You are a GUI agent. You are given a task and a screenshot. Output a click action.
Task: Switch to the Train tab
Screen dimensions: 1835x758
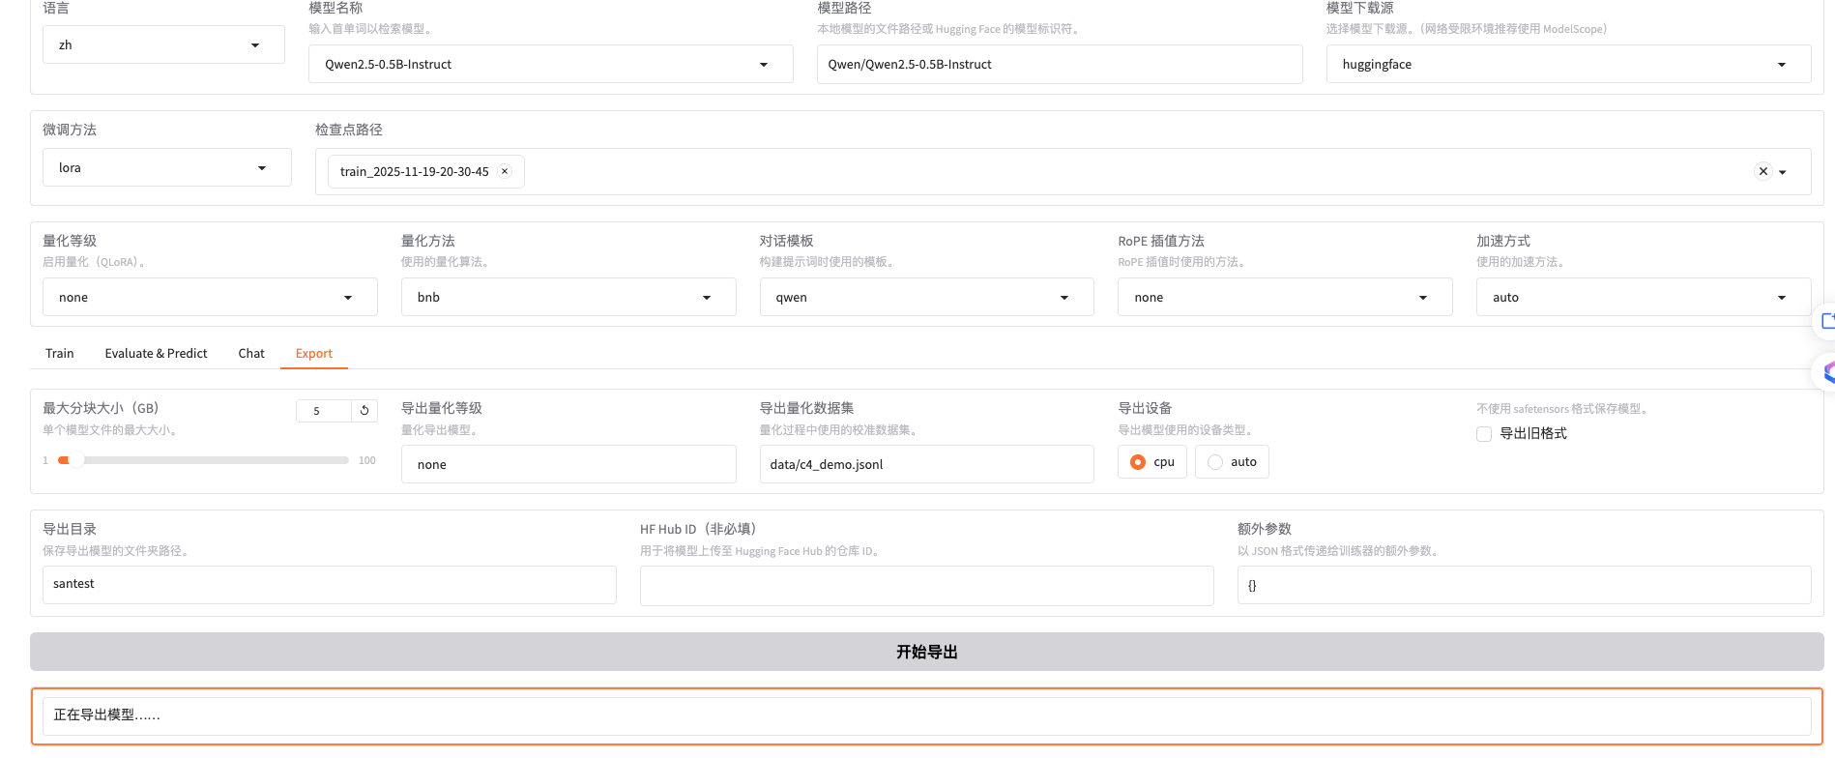[x=60, y=354]
